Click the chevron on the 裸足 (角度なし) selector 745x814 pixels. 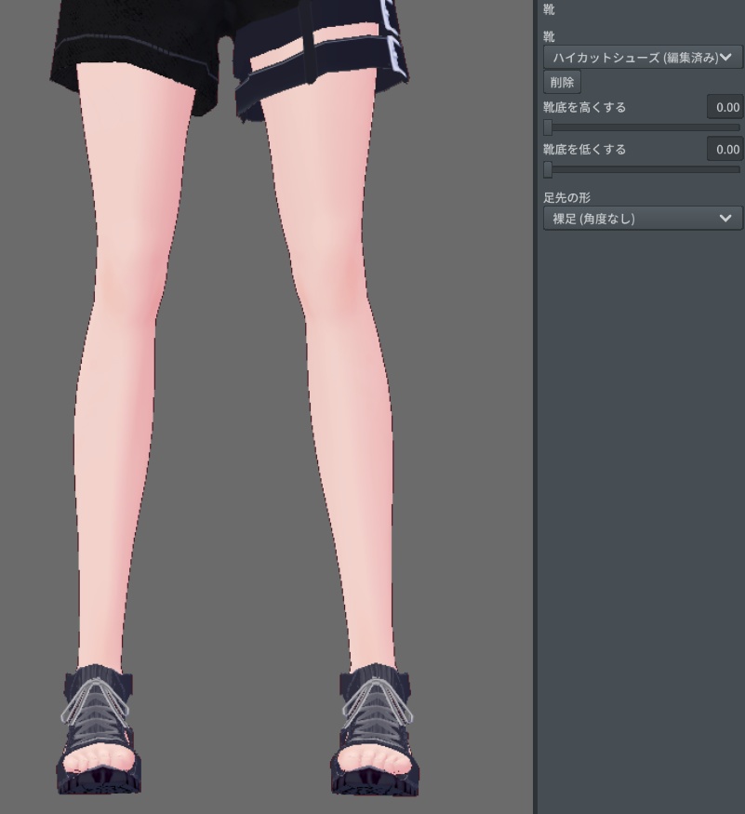pos(725,218)
